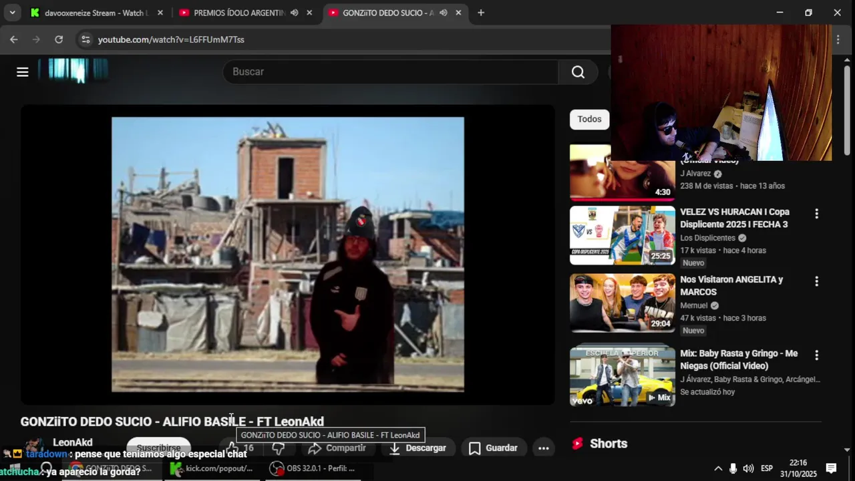Open a new browser tab

tap(481, 13)
